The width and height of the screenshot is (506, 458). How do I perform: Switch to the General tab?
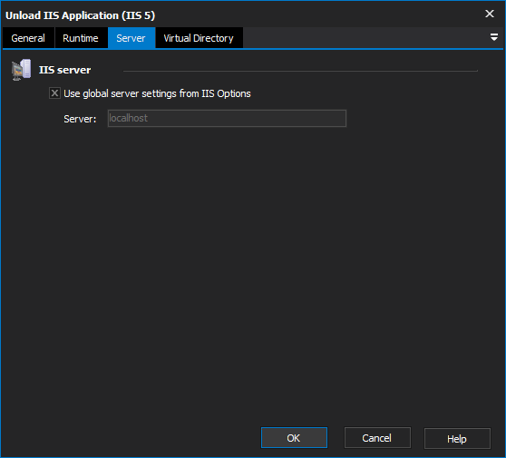pos(28,38)
